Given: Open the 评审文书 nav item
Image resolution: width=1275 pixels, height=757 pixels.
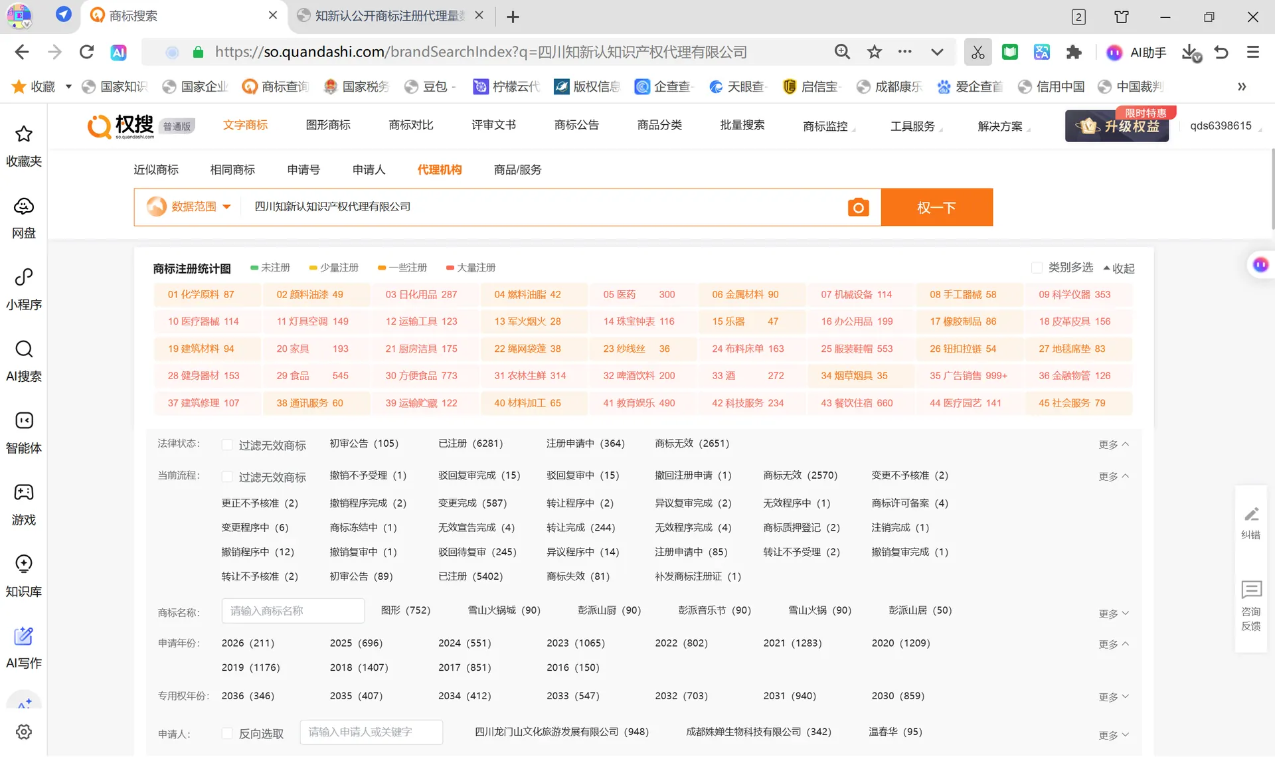Looking at the screenshot, I should (493, 125).
